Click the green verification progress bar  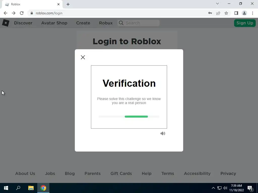[136, 117]
